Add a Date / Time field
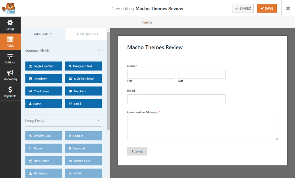295x178 pixels. (44, 161)
